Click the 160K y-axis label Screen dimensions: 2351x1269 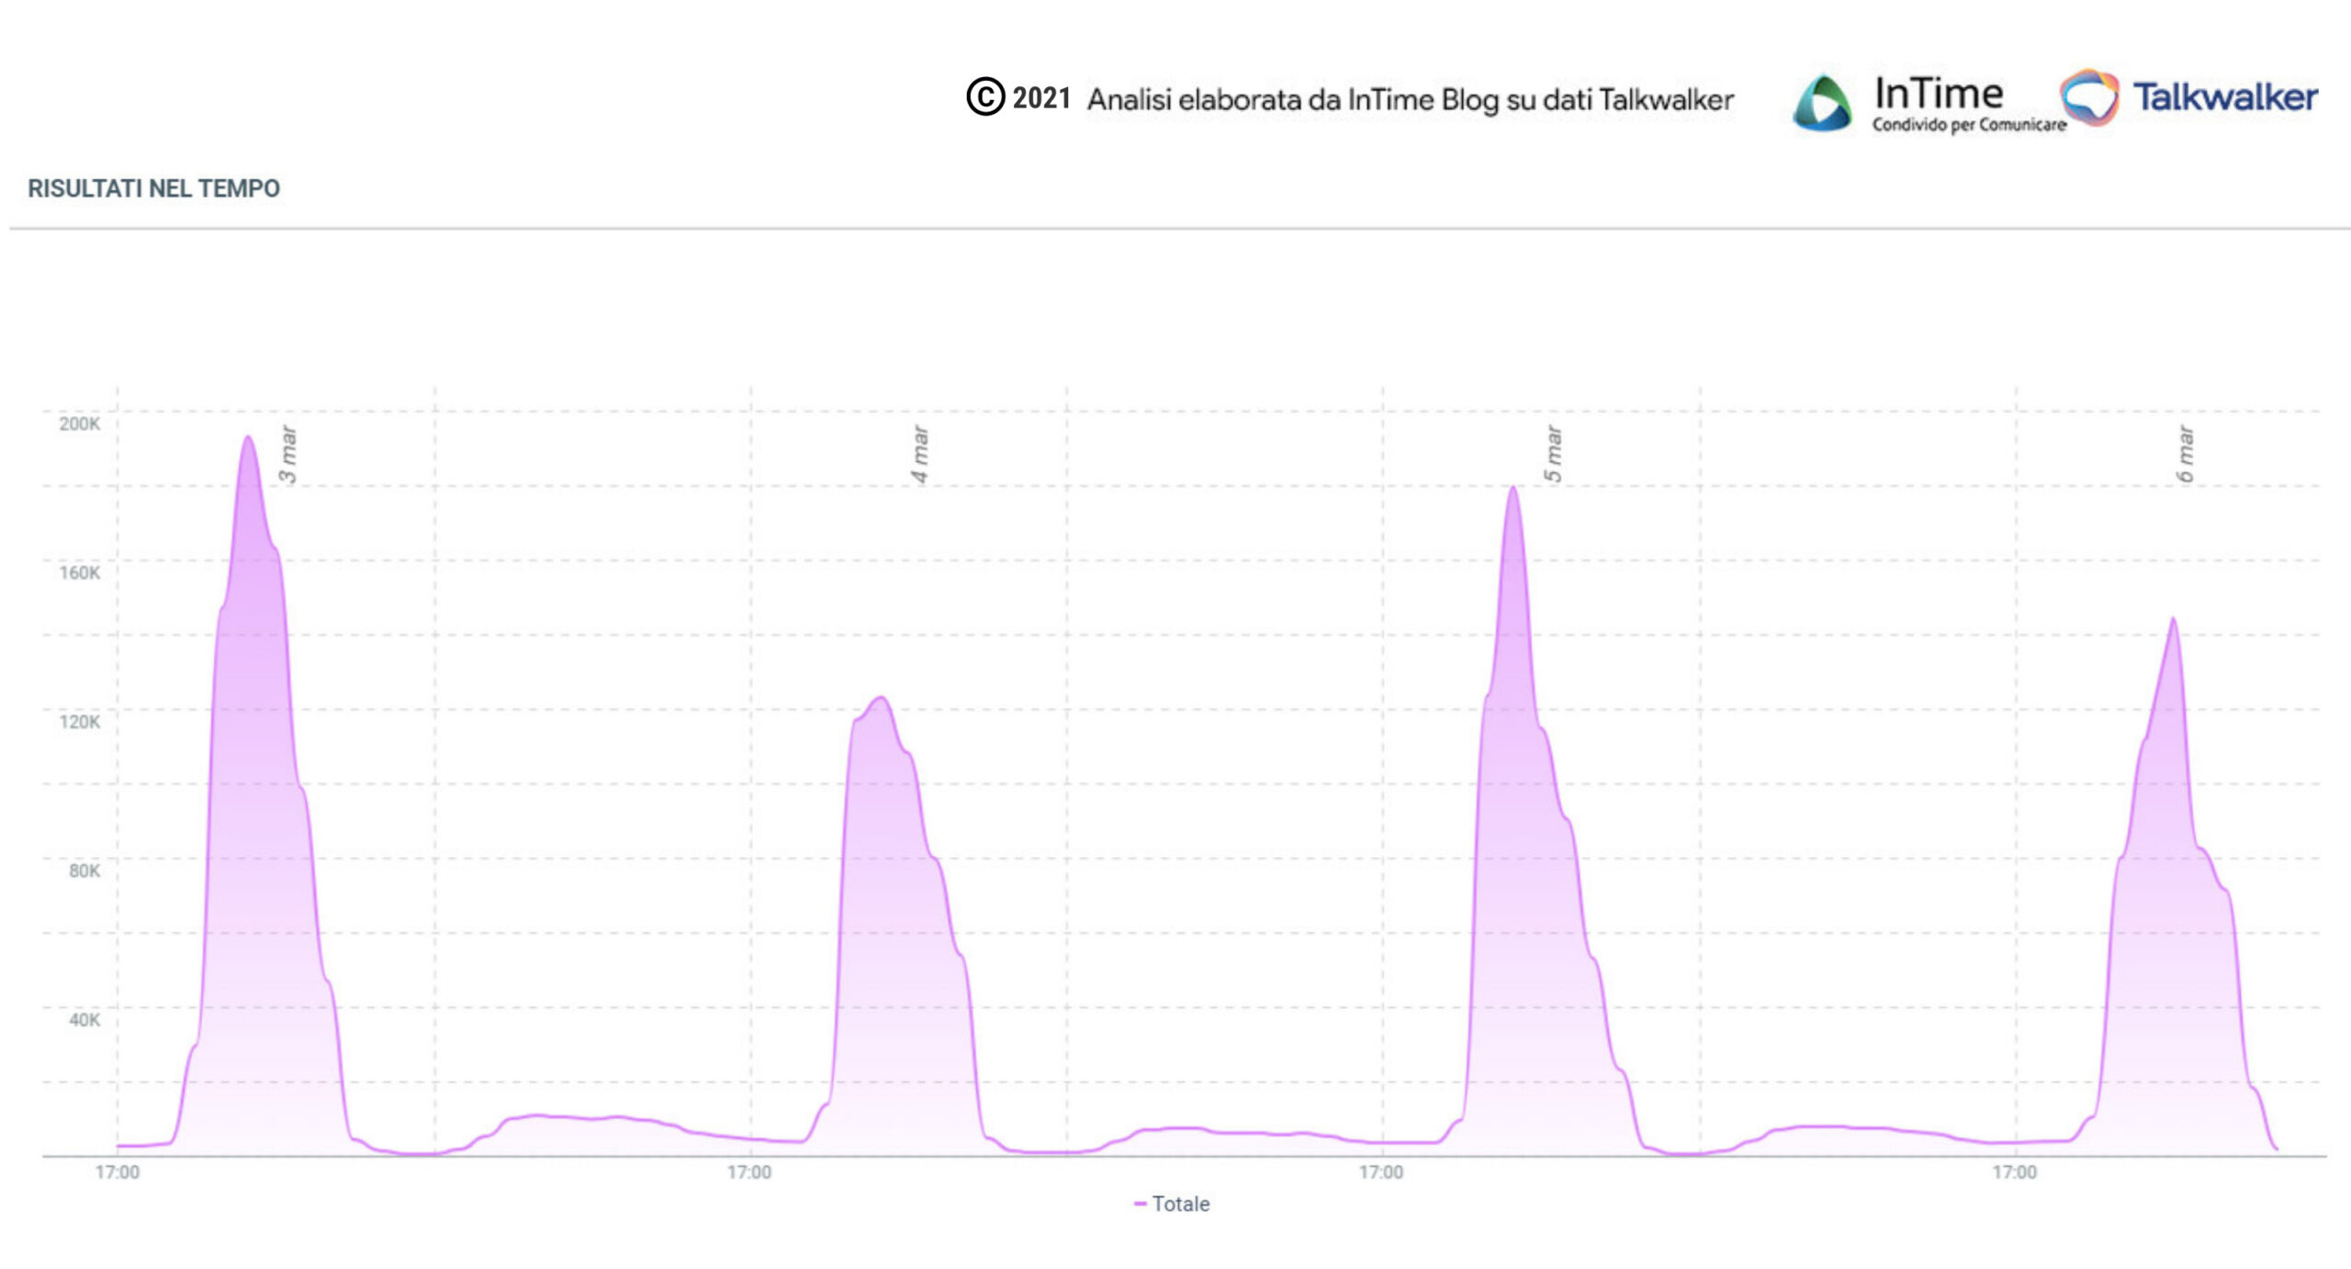tap(79, 572)
